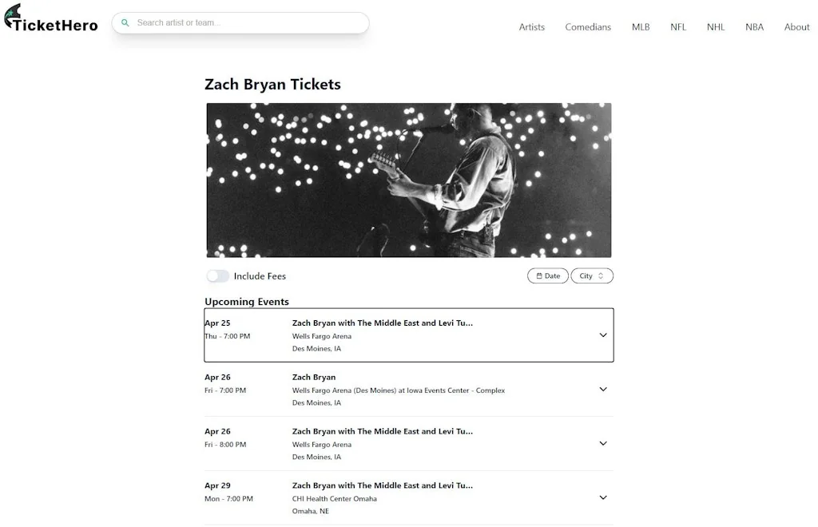The image size is (818, 527).
Task: Click the search artist or team field
Action: coord(240,22)
